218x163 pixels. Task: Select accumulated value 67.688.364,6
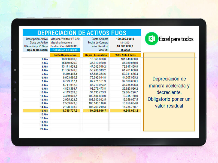pos(98,74)
